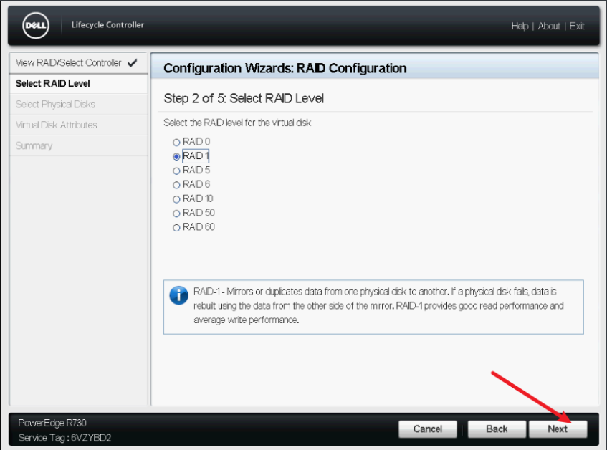The height and width of the screenshot is (450, 607).
Task: Return to View RAID/Select Controller step
Action: [68, 62]
